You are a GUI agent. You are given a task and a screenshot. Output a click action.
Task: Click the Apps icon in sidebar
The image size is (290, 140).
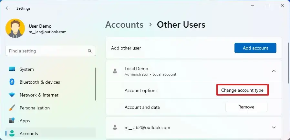pyautogui.click(x=12, y=121)
